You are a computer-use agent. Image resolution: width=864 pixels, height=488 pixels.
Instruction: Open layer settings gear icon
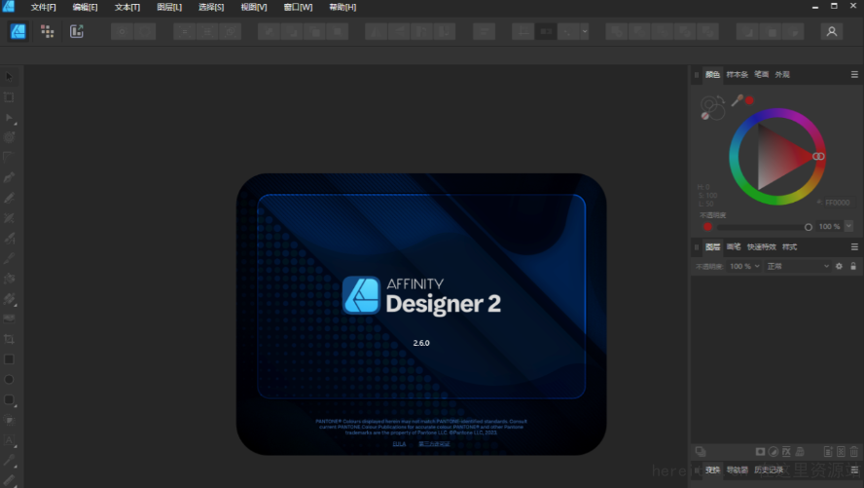840,266
